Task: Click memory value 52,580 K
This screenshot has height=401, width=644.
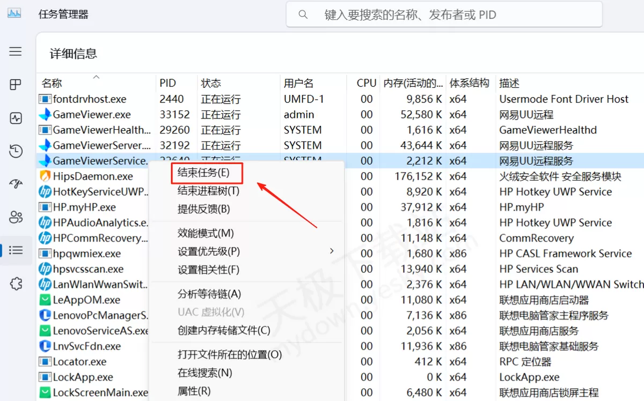Action: (x=421, y=115)
